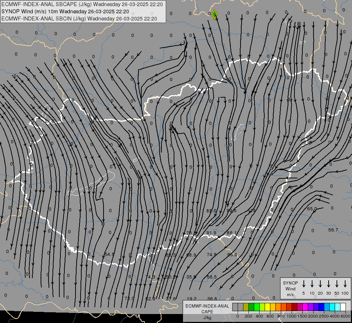352x323 pixels.
Task: Click the 90.6 value on the map
Action: 232,210
